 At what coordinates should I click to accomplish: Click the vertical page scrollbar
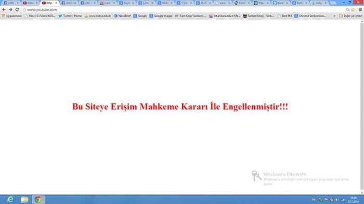click(x=362, y=106)
